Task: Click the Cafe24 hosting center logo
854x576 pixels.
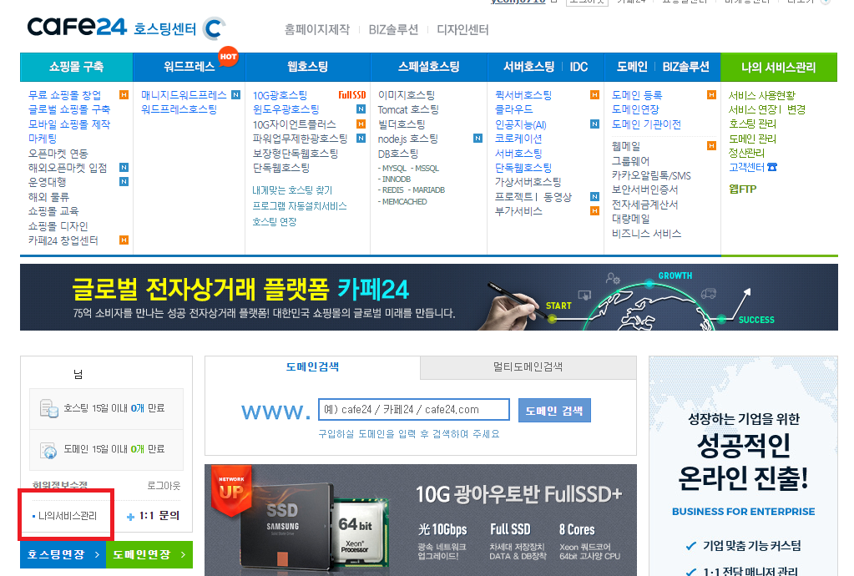Action: tap(112, 28)
